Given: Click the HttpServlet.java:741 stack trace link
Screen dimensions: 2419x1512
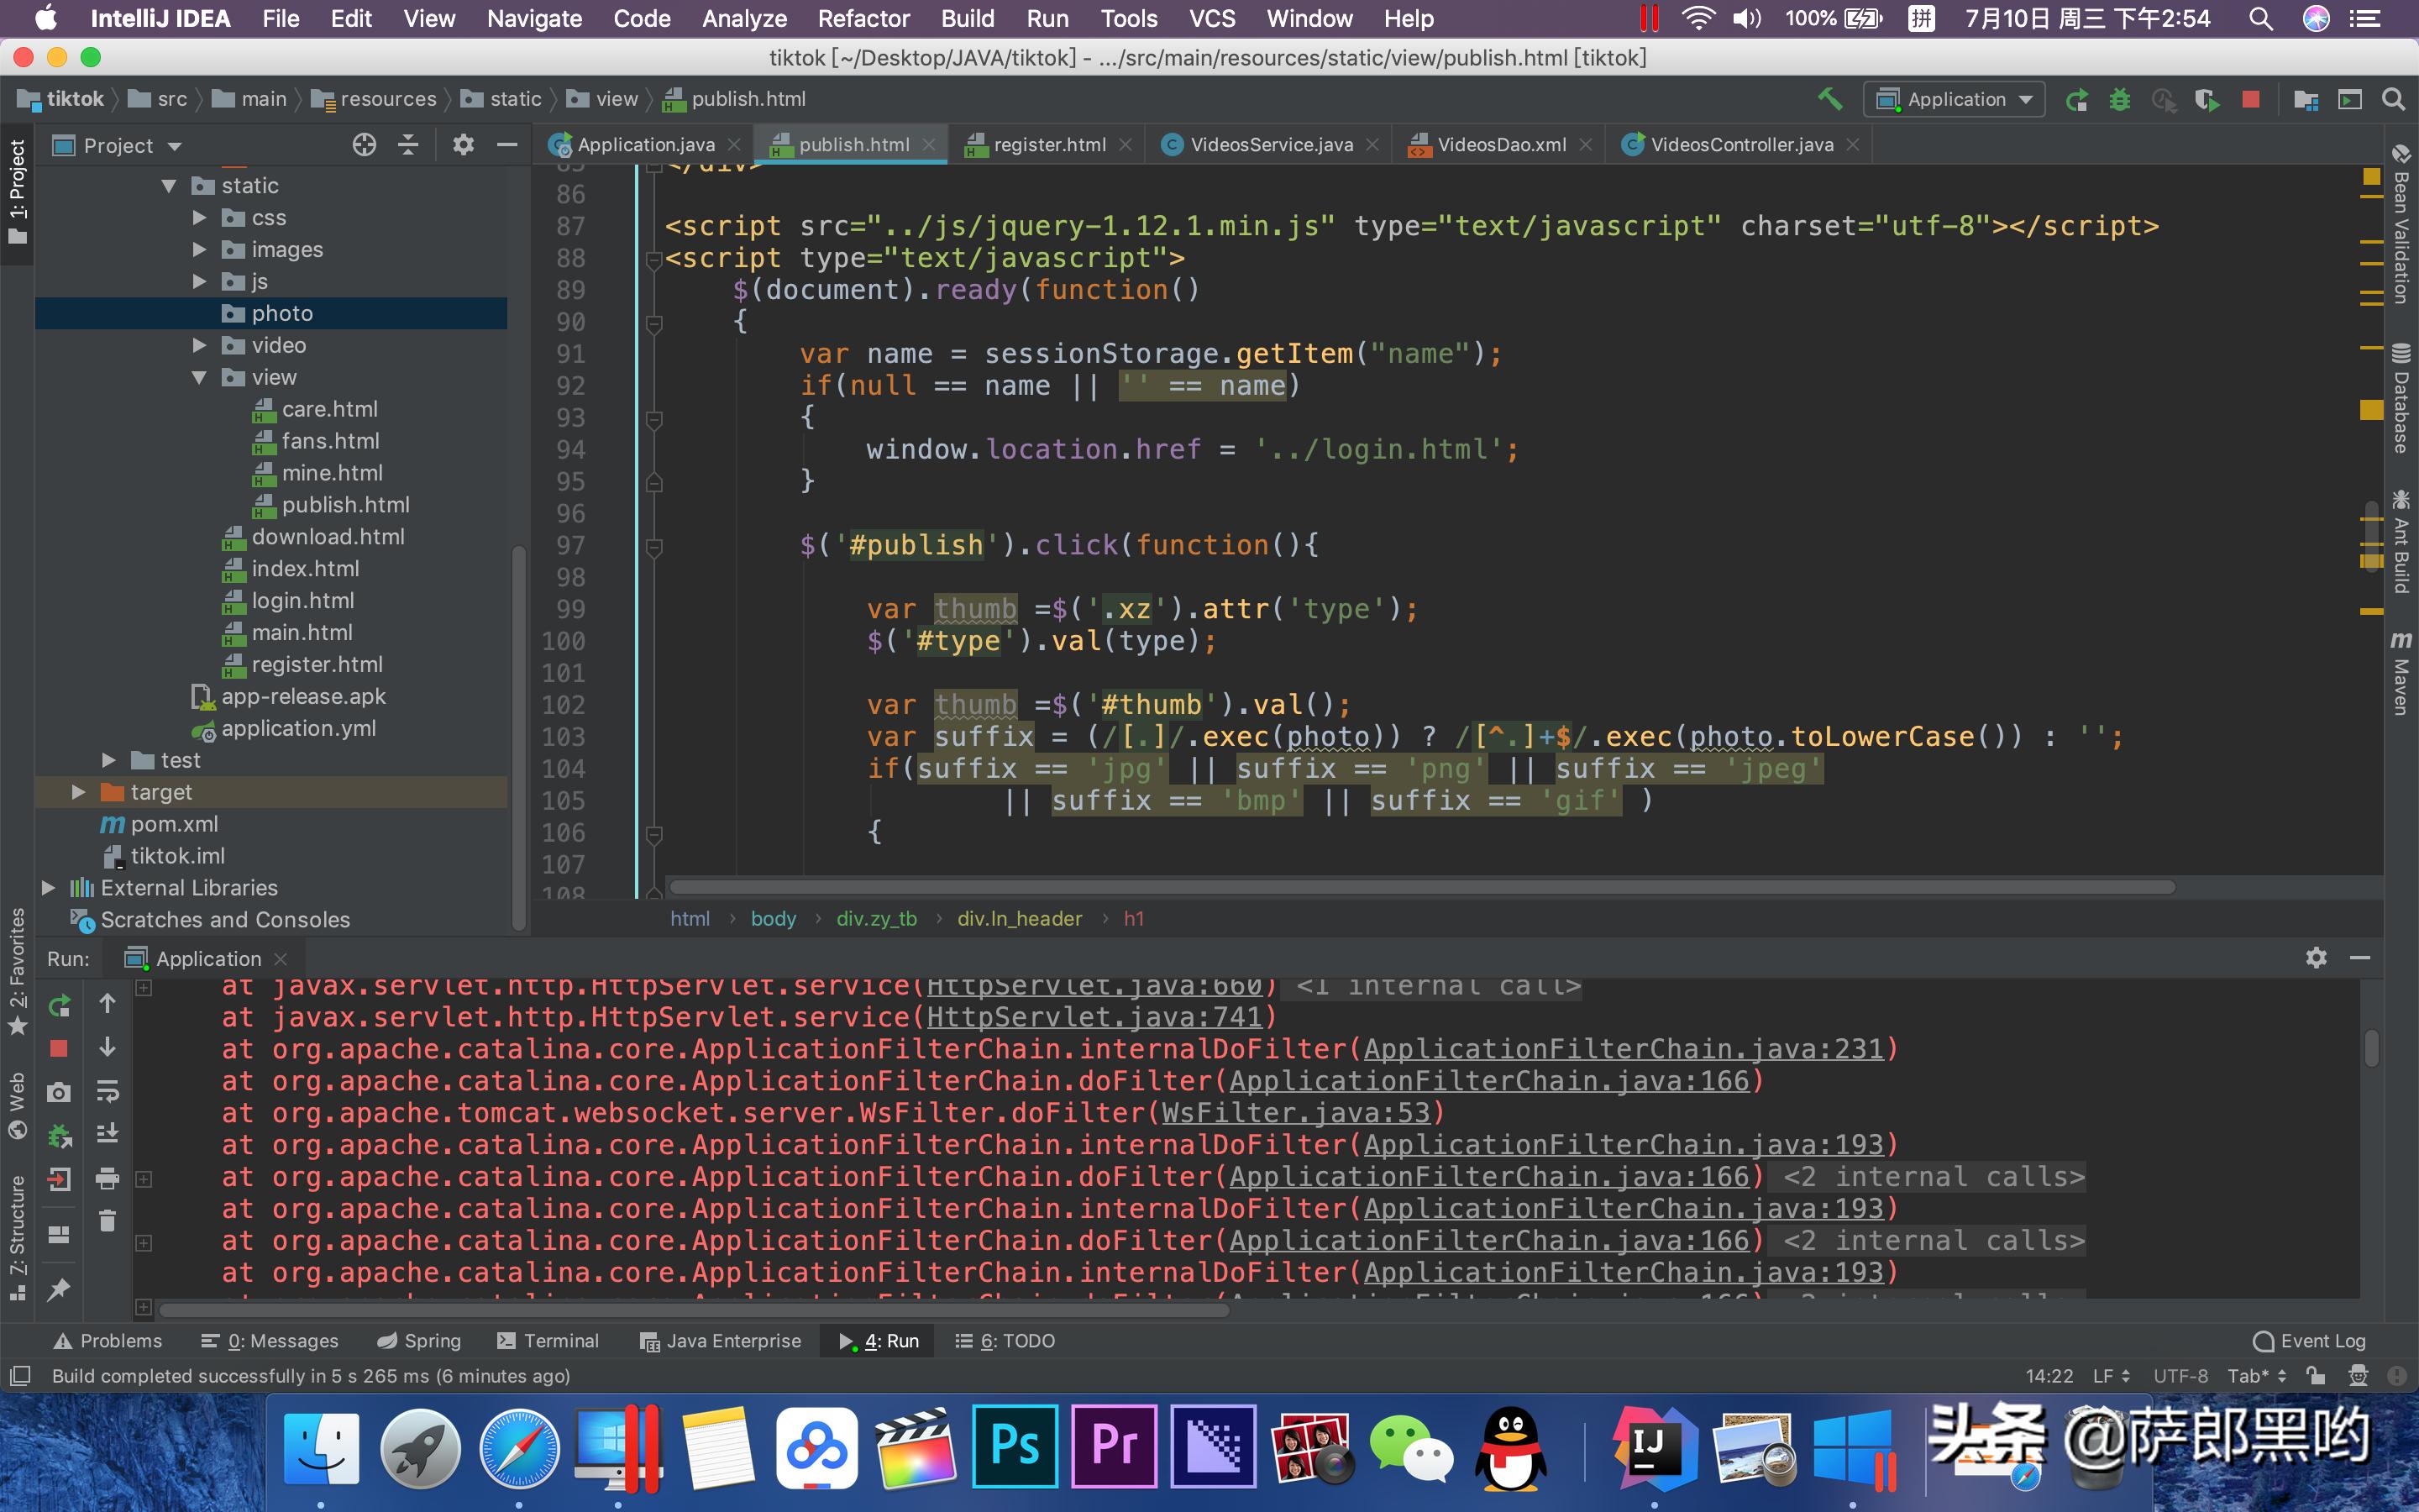Looking at the screenshot, I should [1094, 1017].
